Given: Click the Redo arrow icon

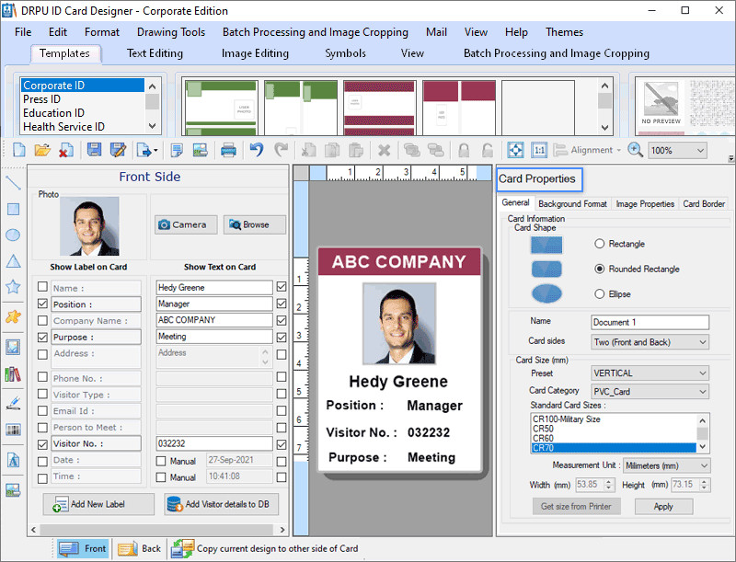Looking at the screenshot, I should coord(282,150).
